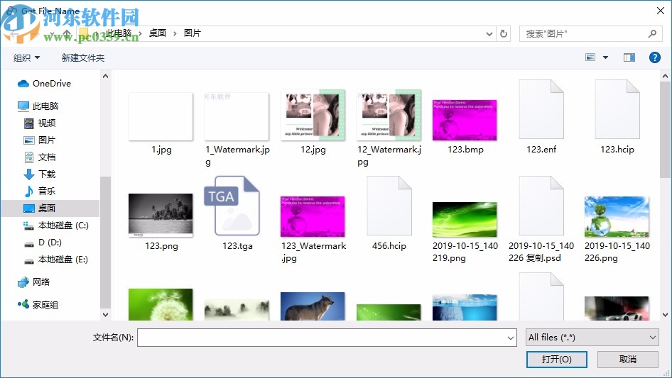Open help via the question mark icon
The height and width of the screenshot is (378, 672).
(x=654, y=57)
